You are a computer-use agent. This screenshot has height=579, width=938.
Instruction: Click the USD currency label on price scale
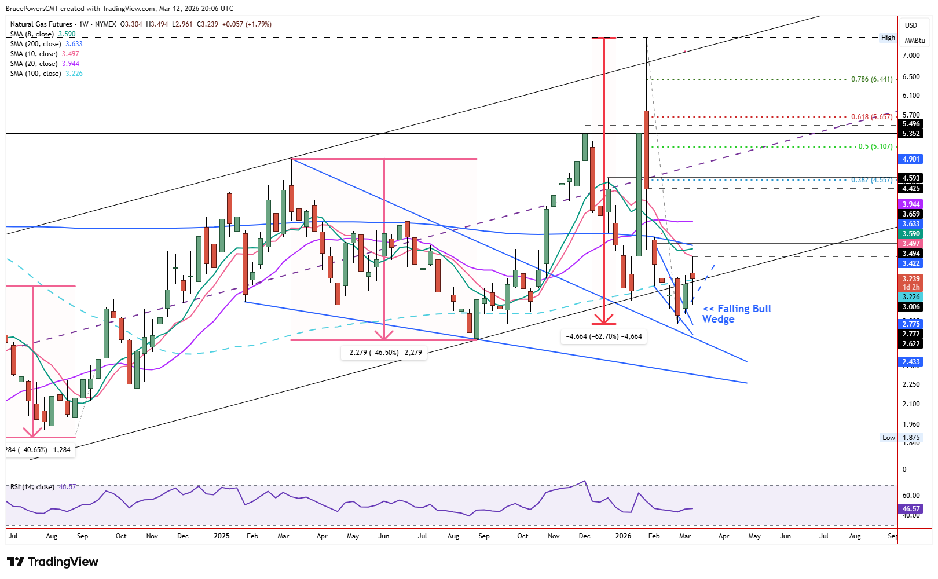coord(911,25)
